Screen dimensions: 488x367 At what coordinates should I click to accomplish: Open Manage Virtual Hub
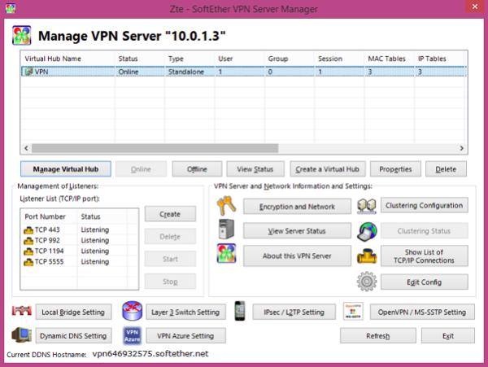(x=66, y=169)
